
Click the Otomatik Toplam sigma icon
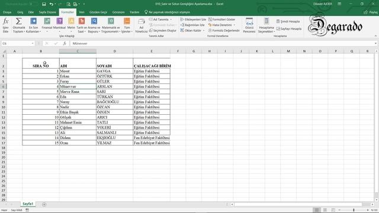click(x=18, y=21)
